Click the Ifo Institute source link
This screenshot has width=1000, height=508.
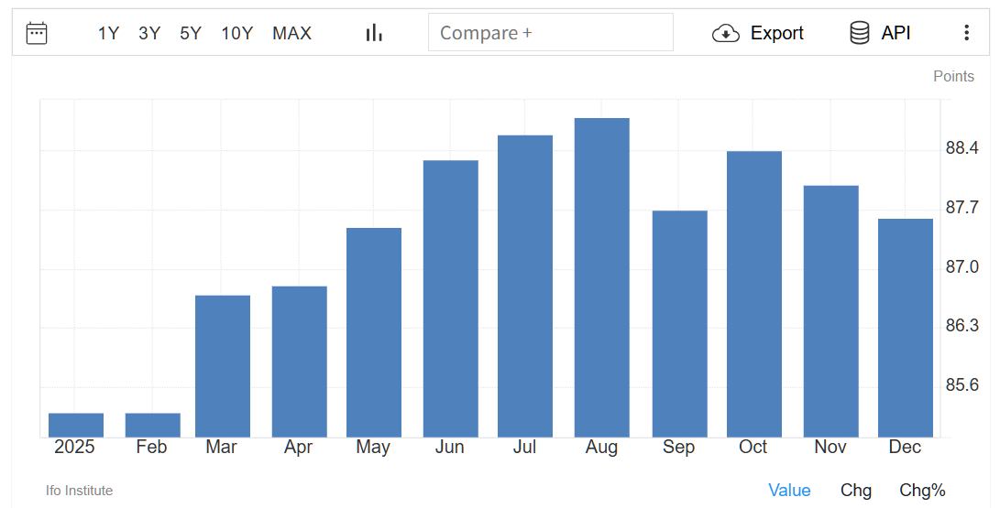pyautogui.click(x=79, y=491)
